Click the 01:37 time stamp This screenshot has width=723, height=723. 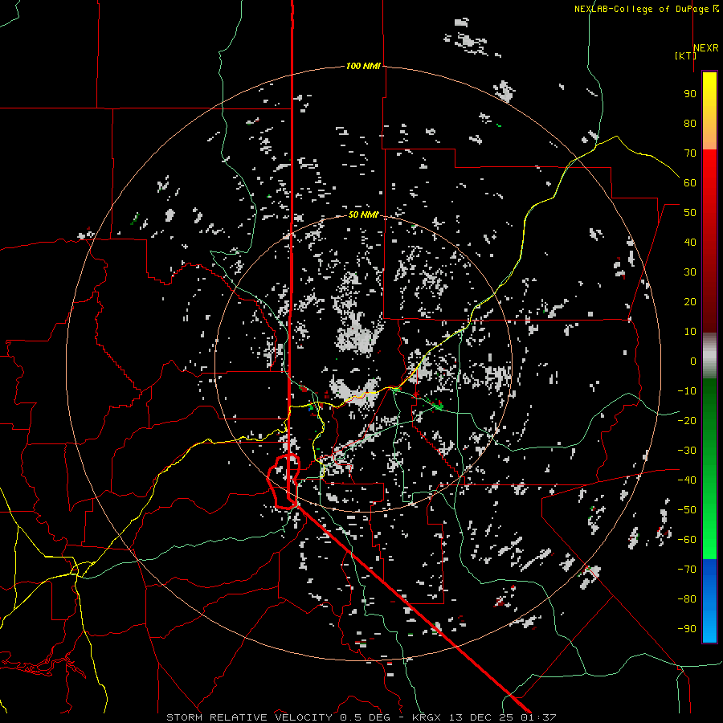point(538,717)
